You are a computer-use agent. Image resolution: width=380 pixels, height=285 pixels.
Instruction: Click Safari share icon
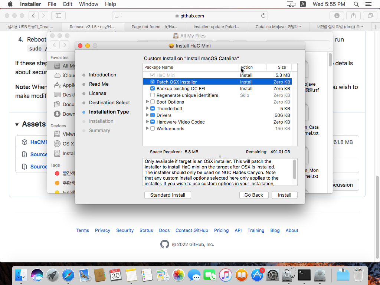coord(353,16)
